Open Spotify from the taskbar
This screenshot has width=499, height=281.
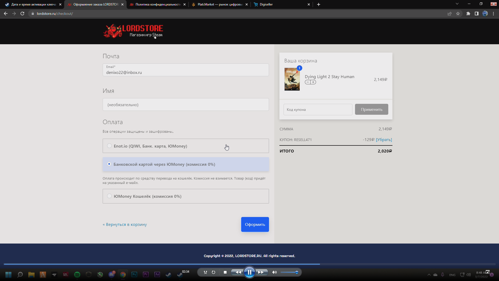(x=77, y=275)
